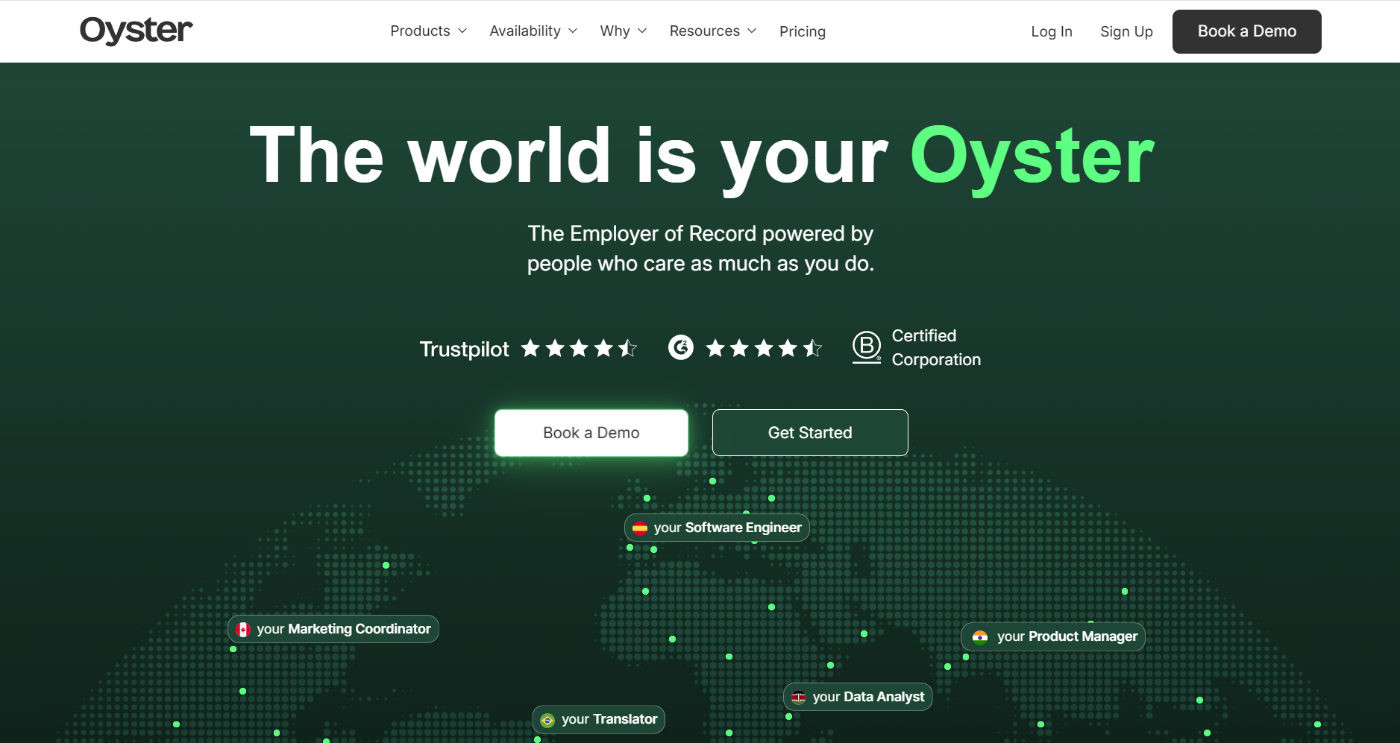Expand the Availability dropdown menu

[x=533, y=31]
